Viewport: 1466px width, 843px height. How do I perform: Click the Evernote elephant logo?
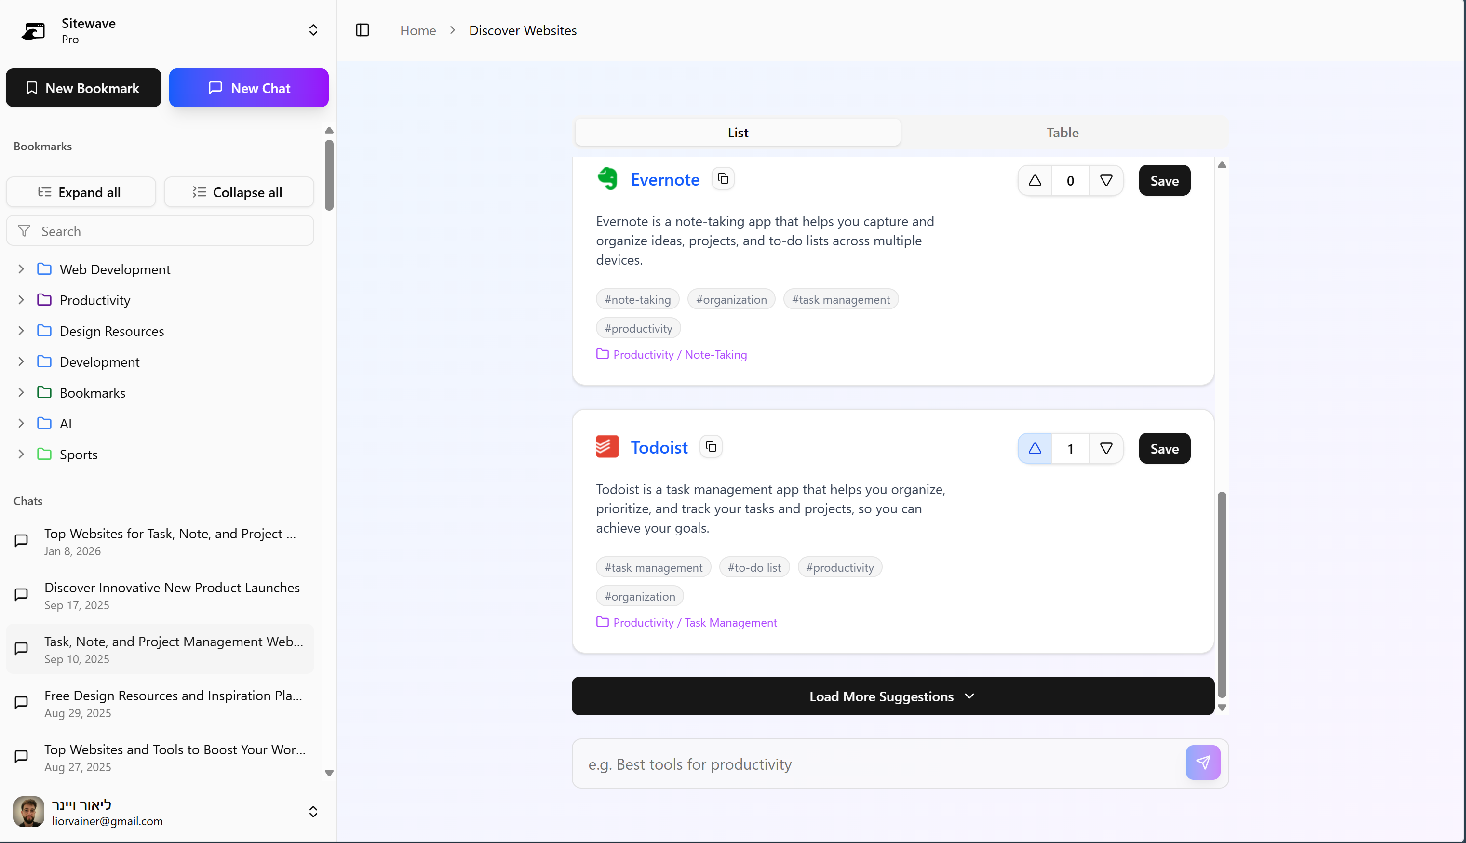(607, 179)
